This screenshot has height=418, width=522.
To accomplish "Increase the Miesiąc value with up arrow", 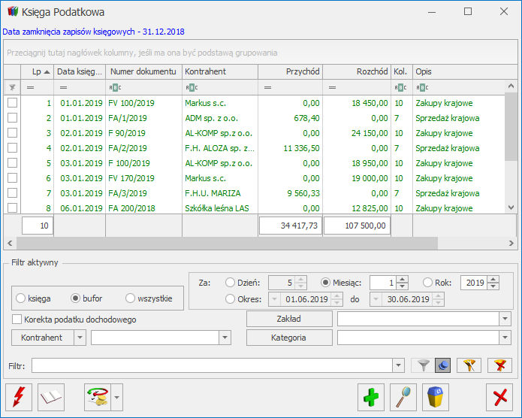I will click(403, 279).
